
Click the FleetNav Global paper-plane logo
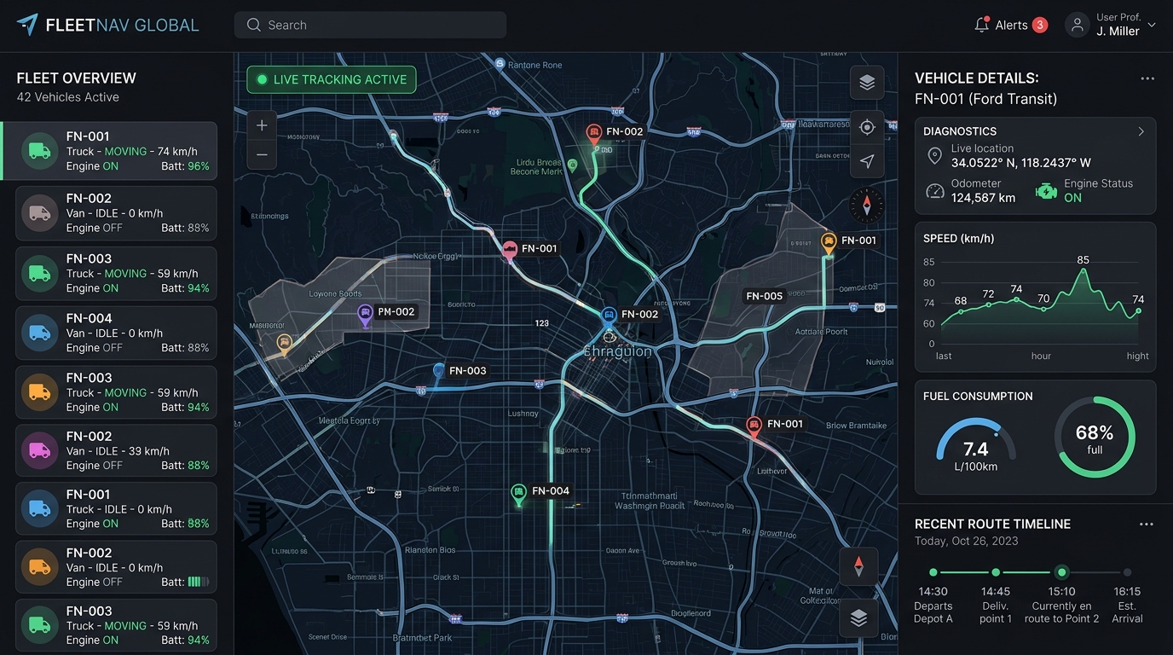[27, 25]
